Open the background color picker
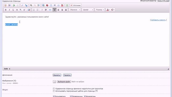The height and width of the screenshot is (97, 172). 113,10
